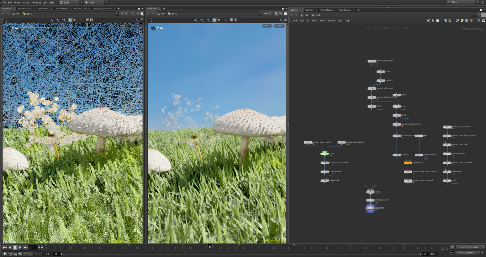Image resolution: width=486 pixels, height=257 pixels.
Task: Select the merge1 node
Action: click(x=370, y=192)
